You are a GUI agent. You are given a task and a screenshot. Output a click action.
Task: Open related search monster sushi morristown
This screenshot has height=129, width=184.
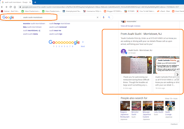pyautogui.click(x=34, y=24)
